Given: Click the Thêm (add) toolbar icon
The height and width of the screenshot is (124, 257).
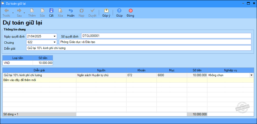Looking at the screenshot, I should tap(32, 11).
